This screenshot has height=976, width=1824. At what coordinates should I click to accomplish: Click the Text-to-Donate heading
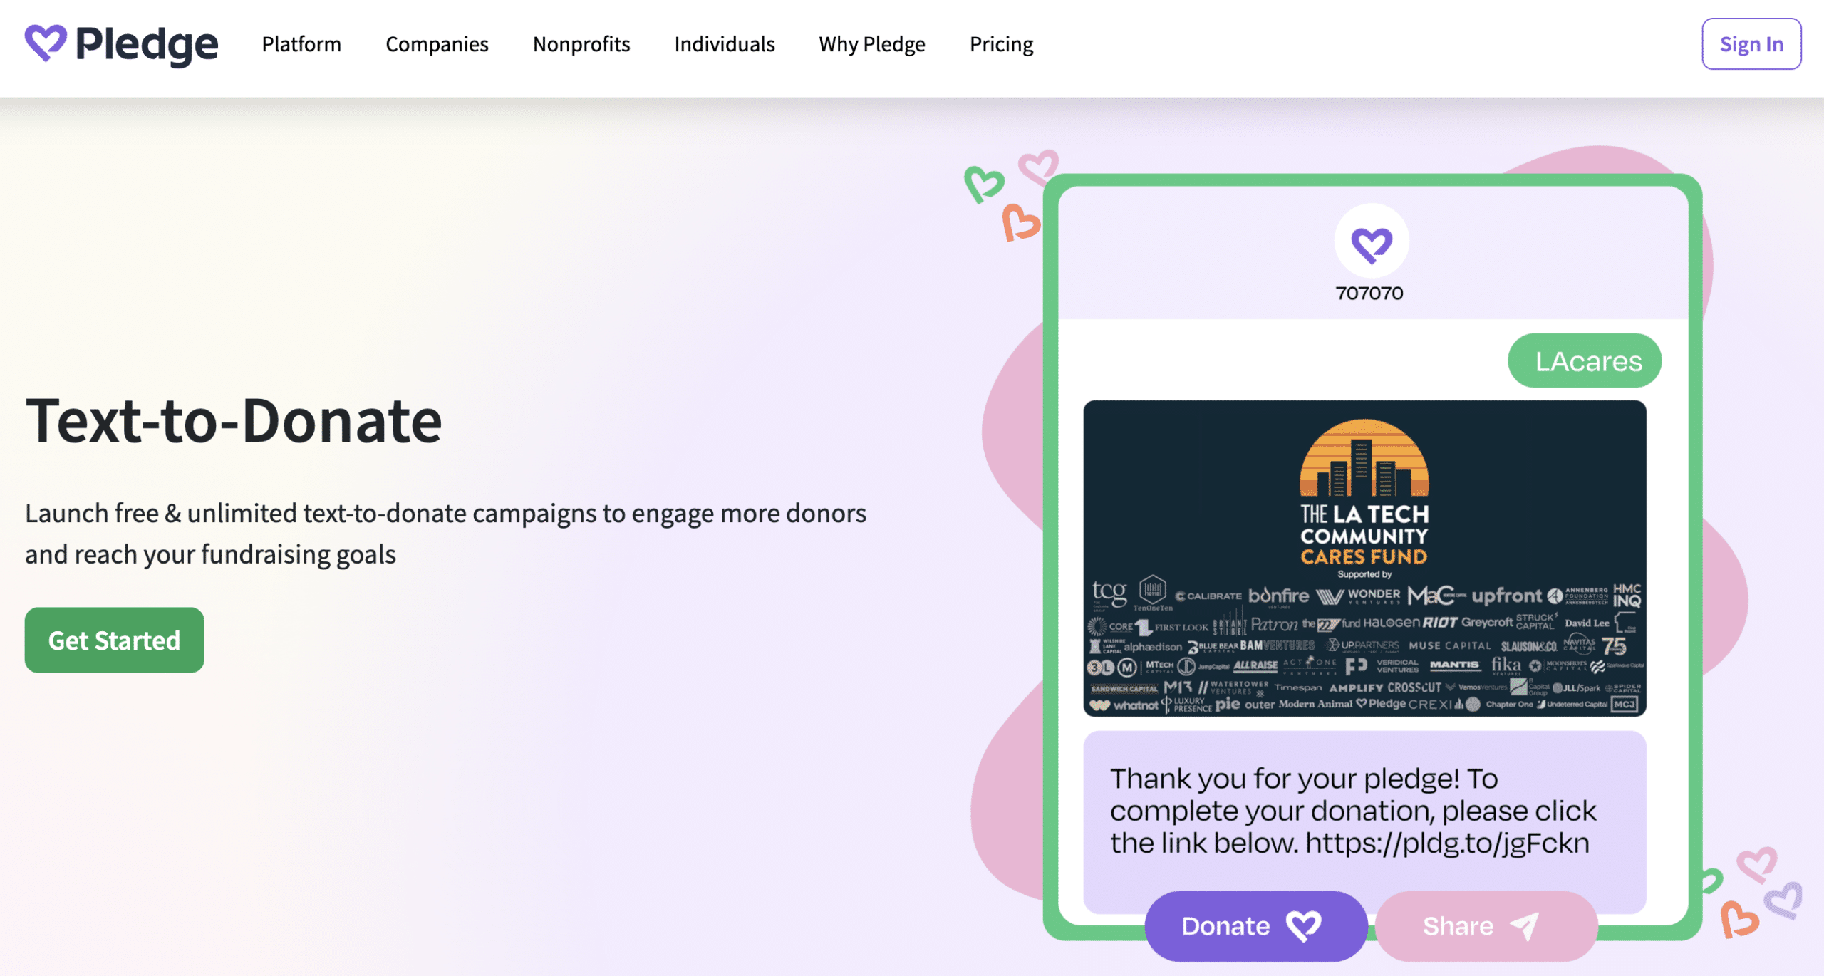[x=234, y=420]
